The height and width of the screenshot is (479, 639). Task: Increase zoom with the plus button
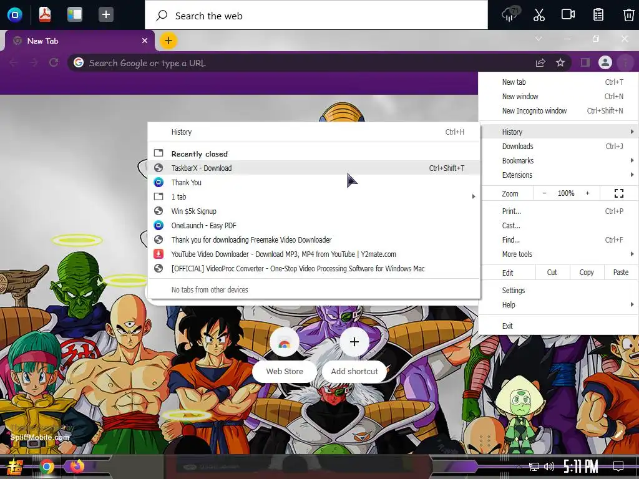(x=587, y=193)
